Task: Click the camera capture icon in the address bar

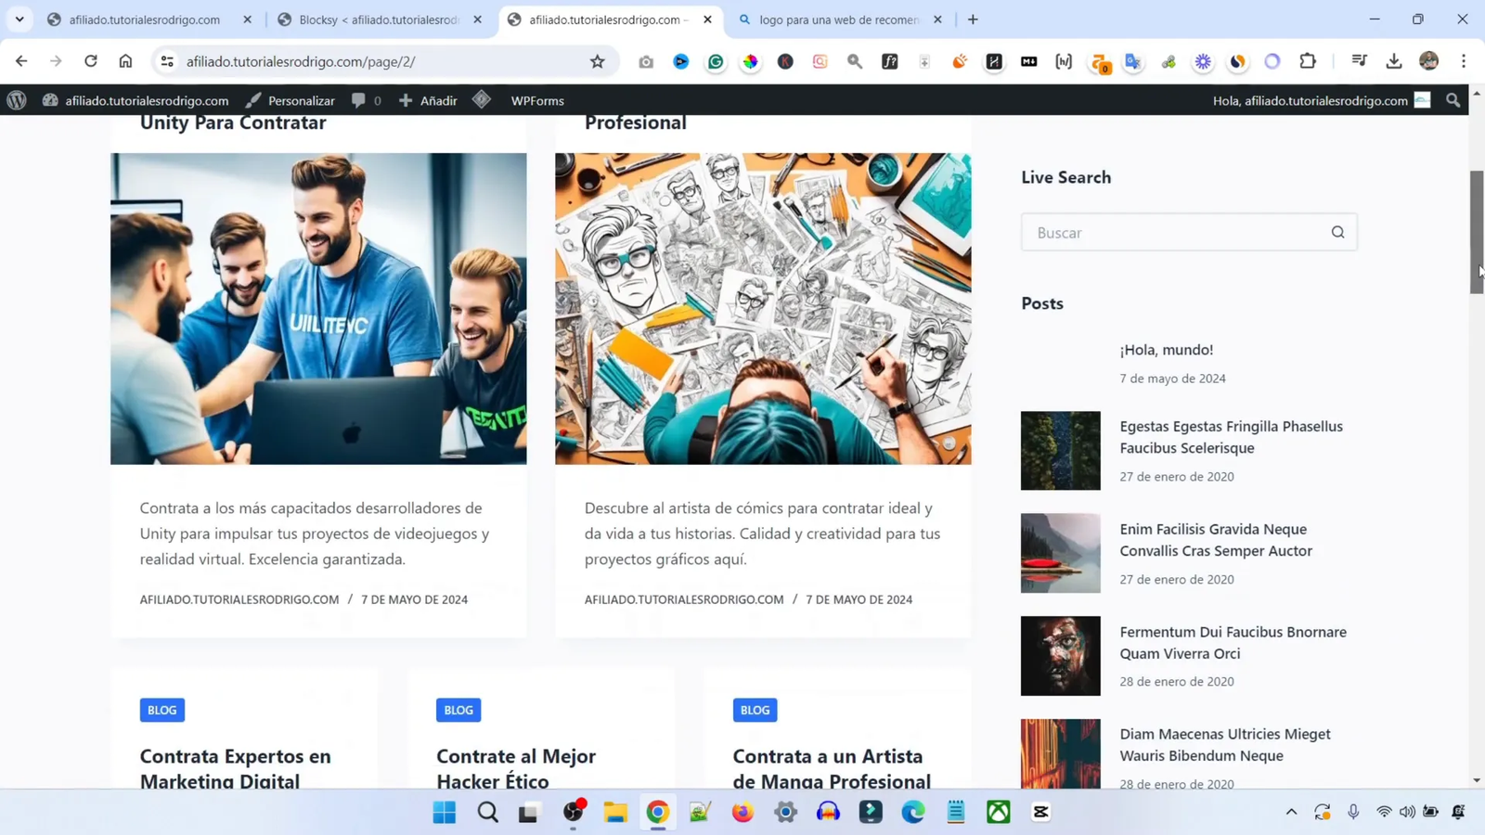Action: coord(645,61)
